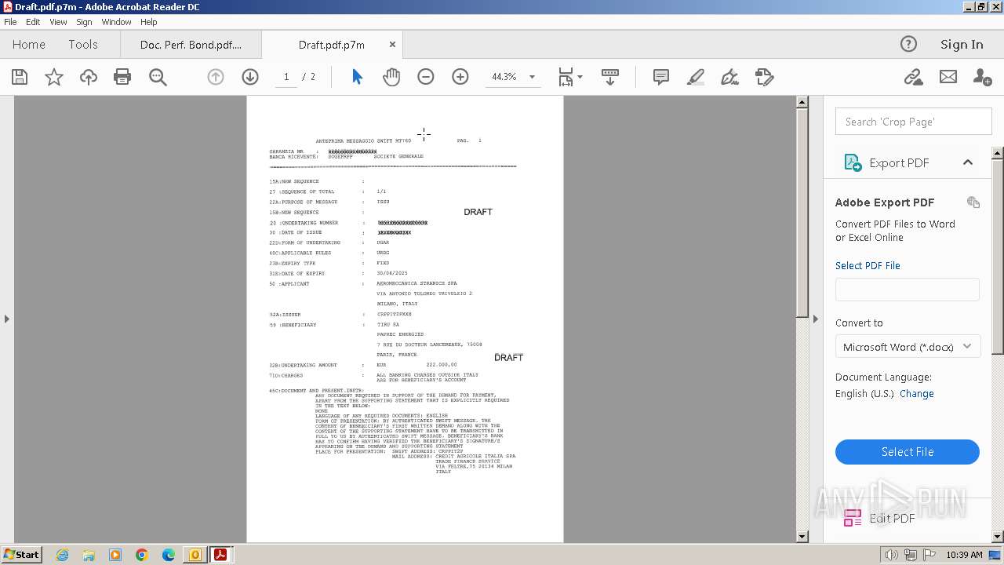1004x565 pixels.
Task: Send file by email envelope icon
Action: (x=948, y=77)
